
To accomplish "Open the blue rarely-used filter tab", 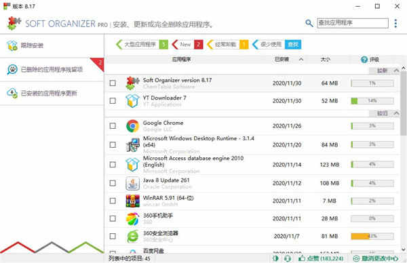I will click(x=277, y=44).
